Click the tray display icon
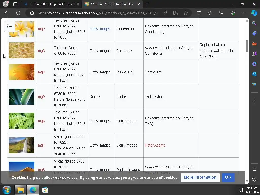Image resolution: width=260 pixels, height=195 pixels. pos(241,190)
